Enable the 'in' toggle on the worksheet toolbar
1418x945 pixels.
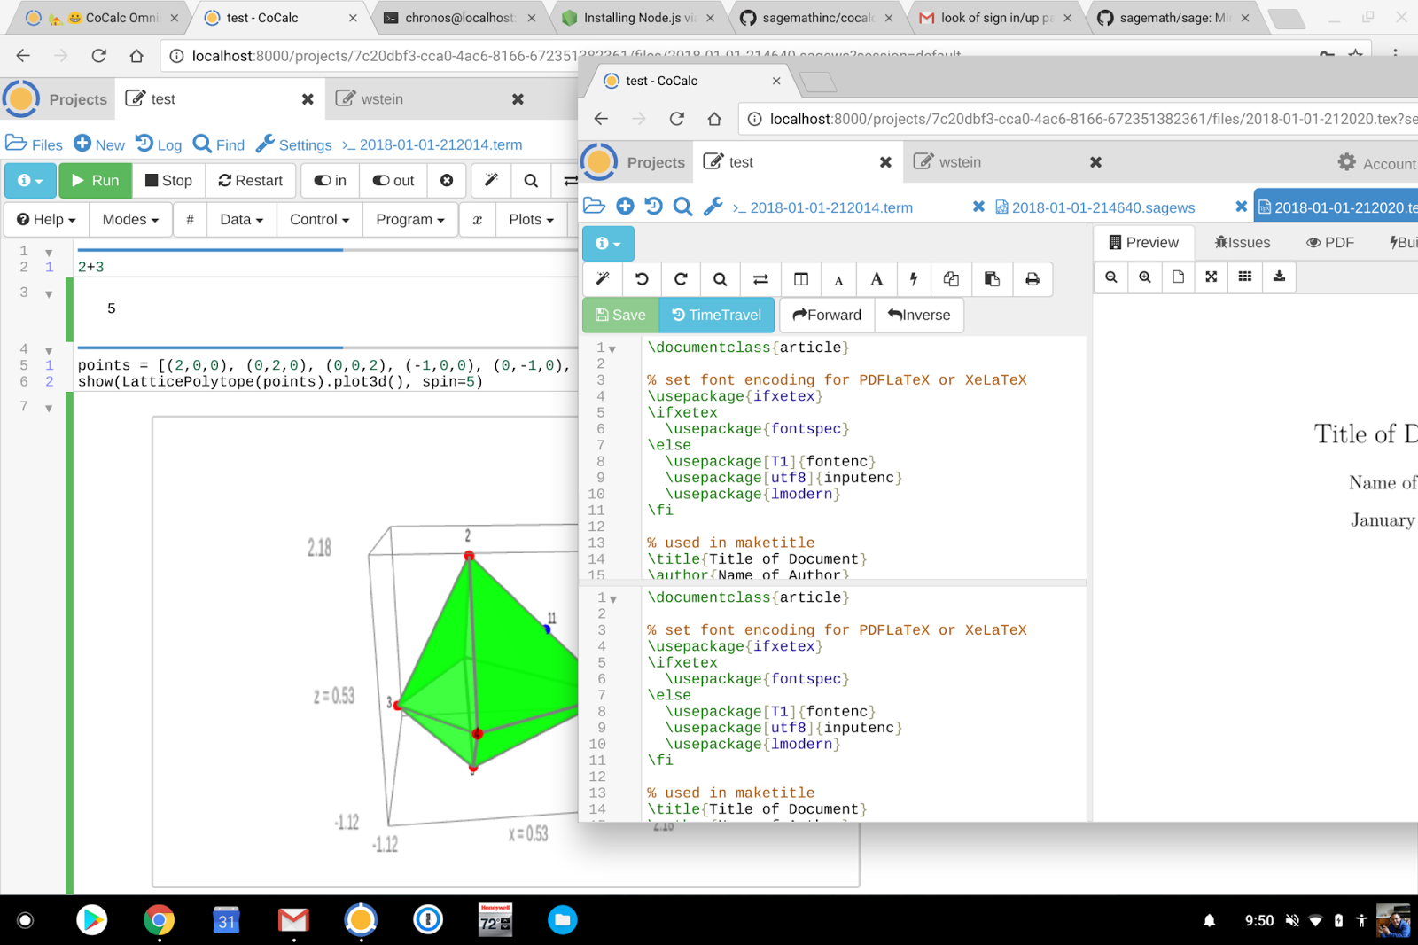[x=329, y=180]
